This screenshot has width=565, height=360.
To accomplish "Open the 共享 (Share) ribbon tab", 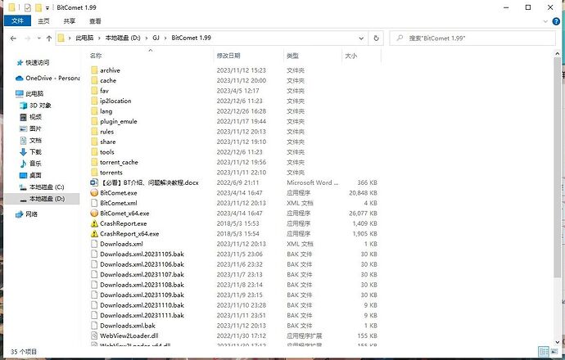I will click(x=70, y=21).
